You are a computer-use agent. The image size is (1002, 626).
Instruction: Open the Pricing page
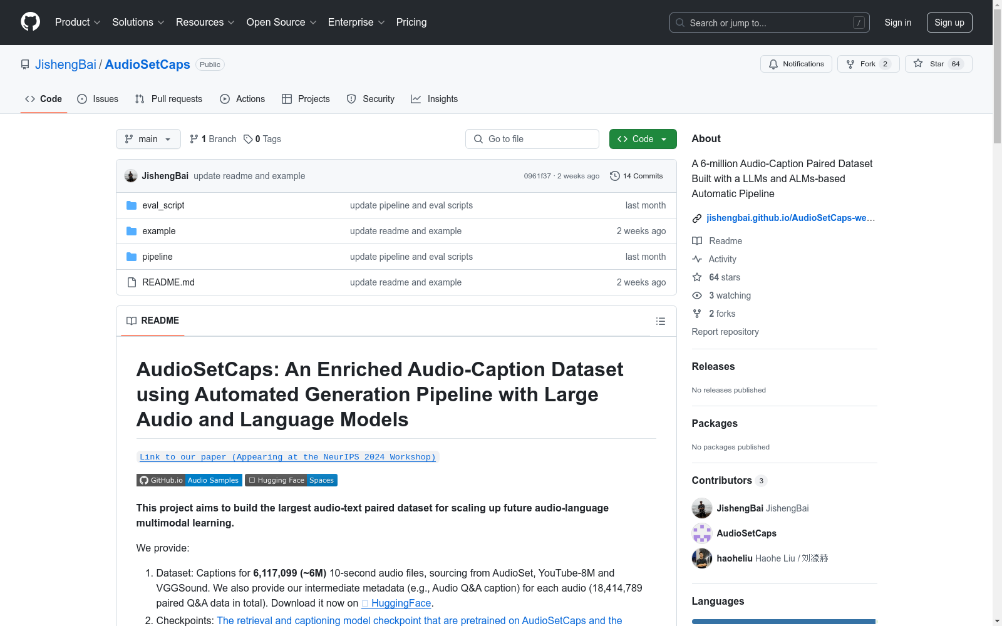[x=411, y=23]
